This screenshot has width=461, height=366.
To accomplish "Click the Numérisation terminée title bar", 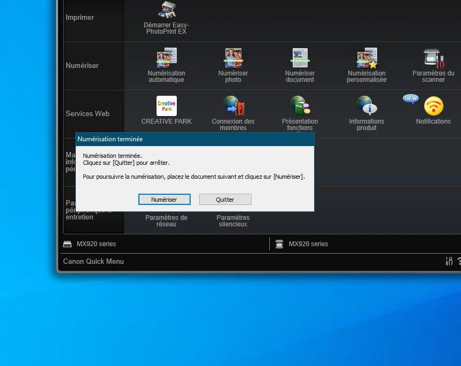I will coord(195,139).
